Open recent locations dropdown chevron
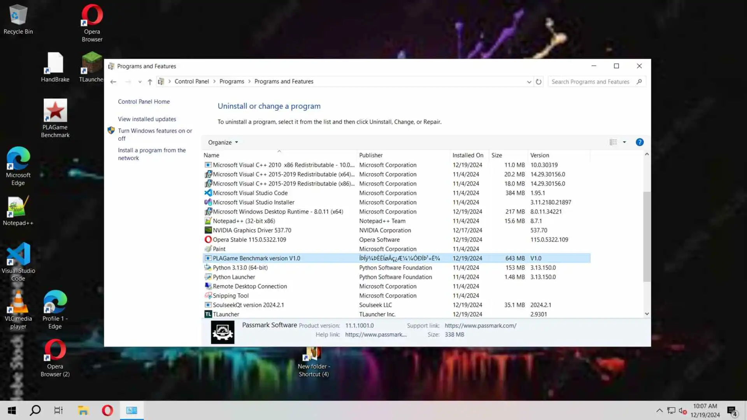 pyautogui.click(x=140, y=82)
